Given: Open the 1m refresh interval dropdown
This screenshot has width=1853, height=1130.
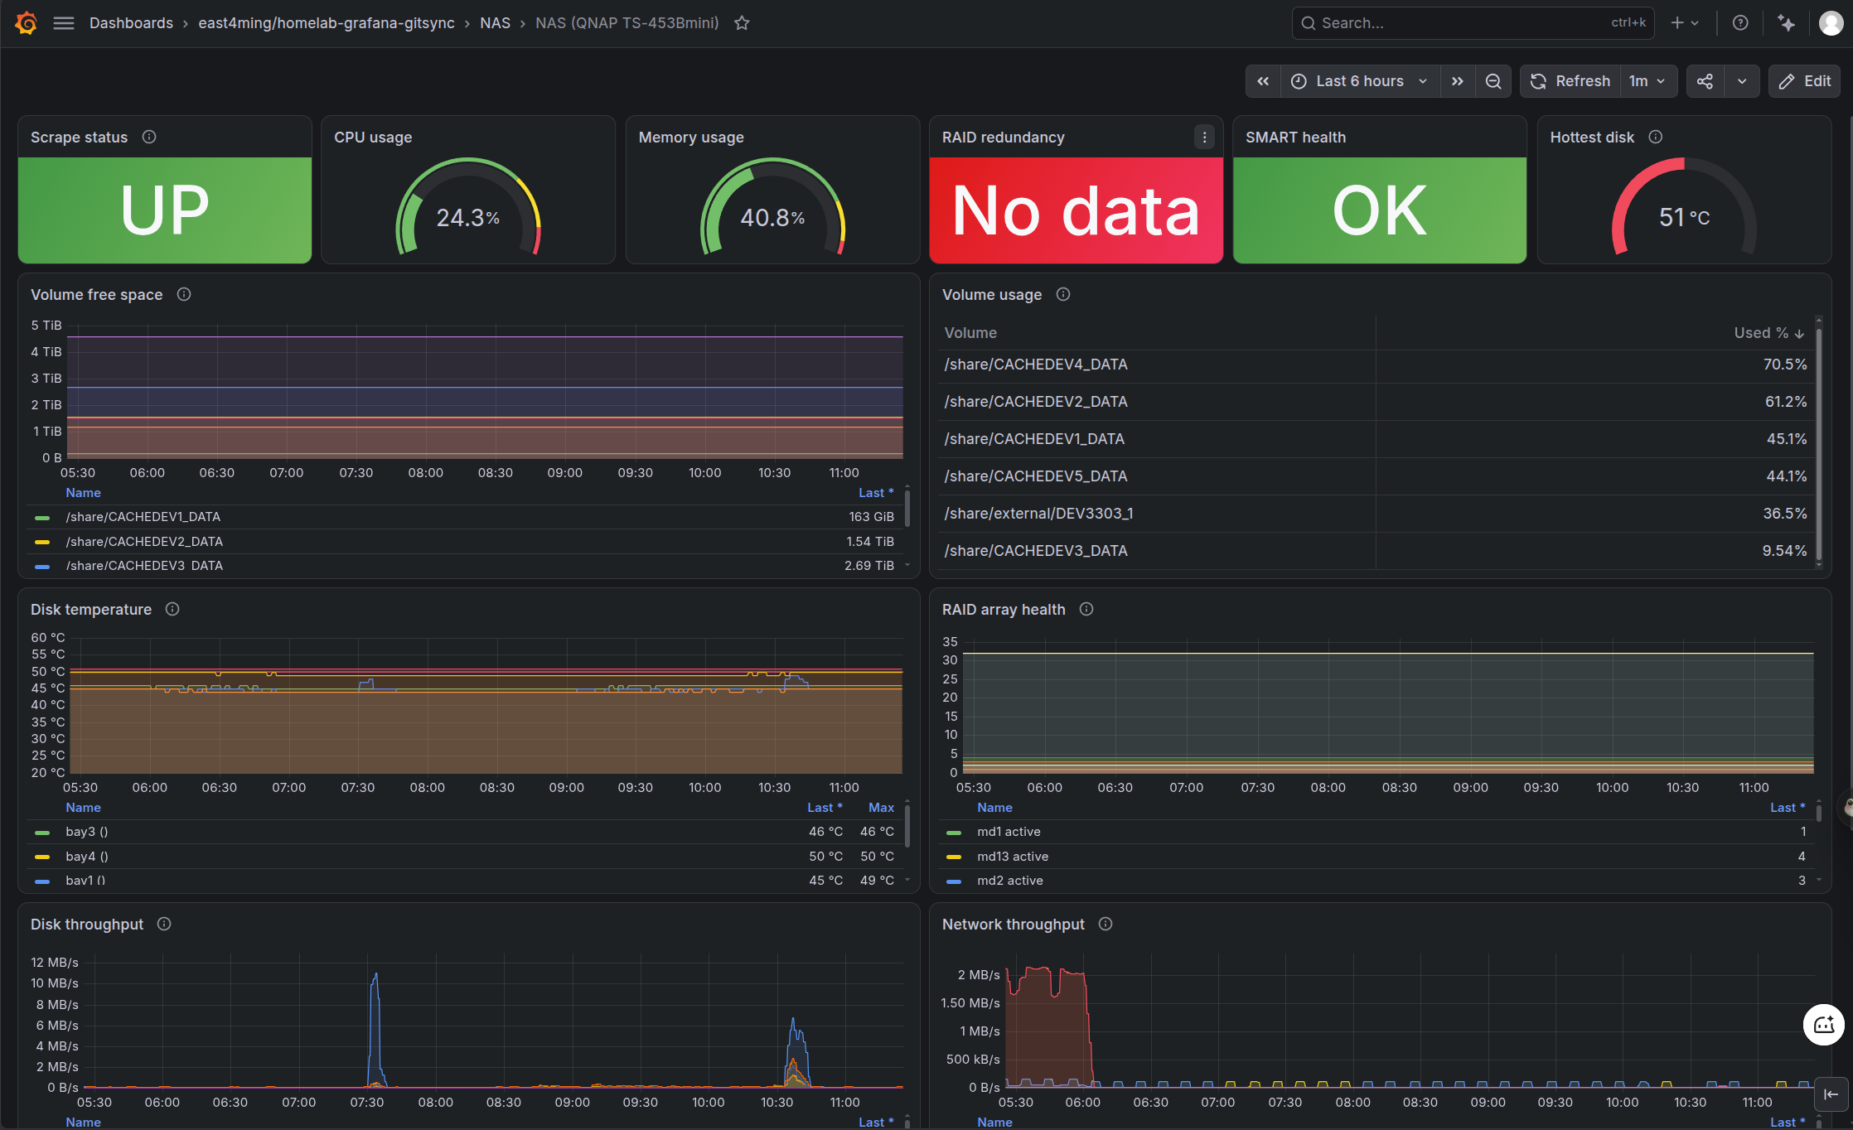Looking at the screenshot, I should 1647,81.
